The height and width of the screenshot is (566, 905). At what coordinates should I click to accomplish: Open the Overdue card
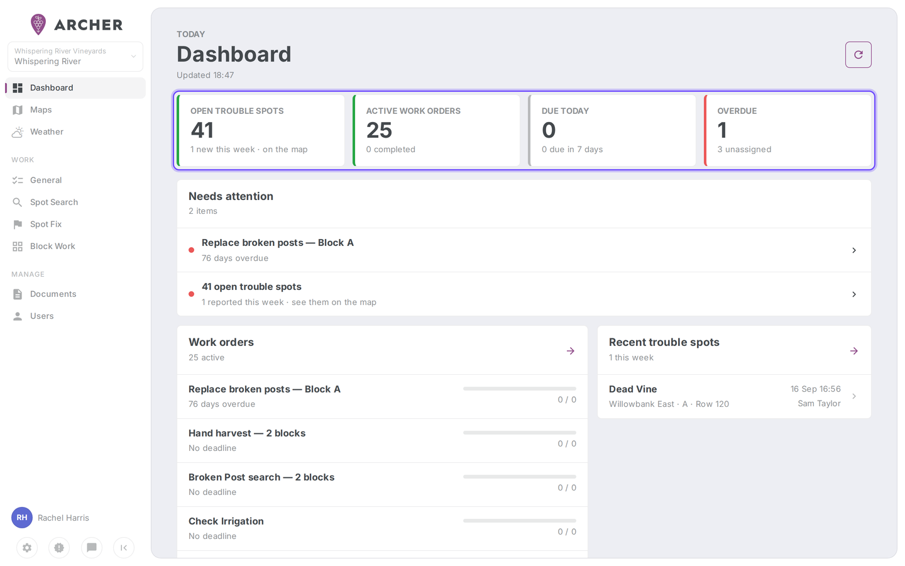click(x=787, y=130)
